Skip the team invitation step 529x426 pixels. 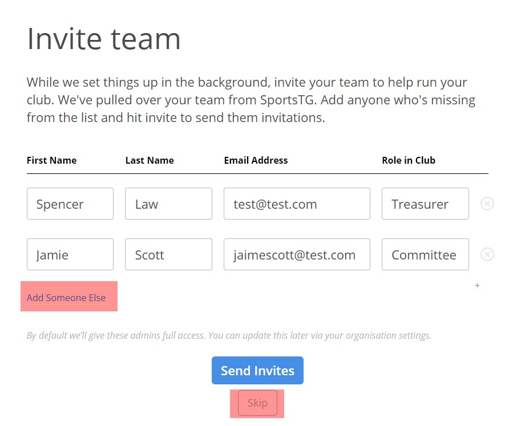(257, 403)
